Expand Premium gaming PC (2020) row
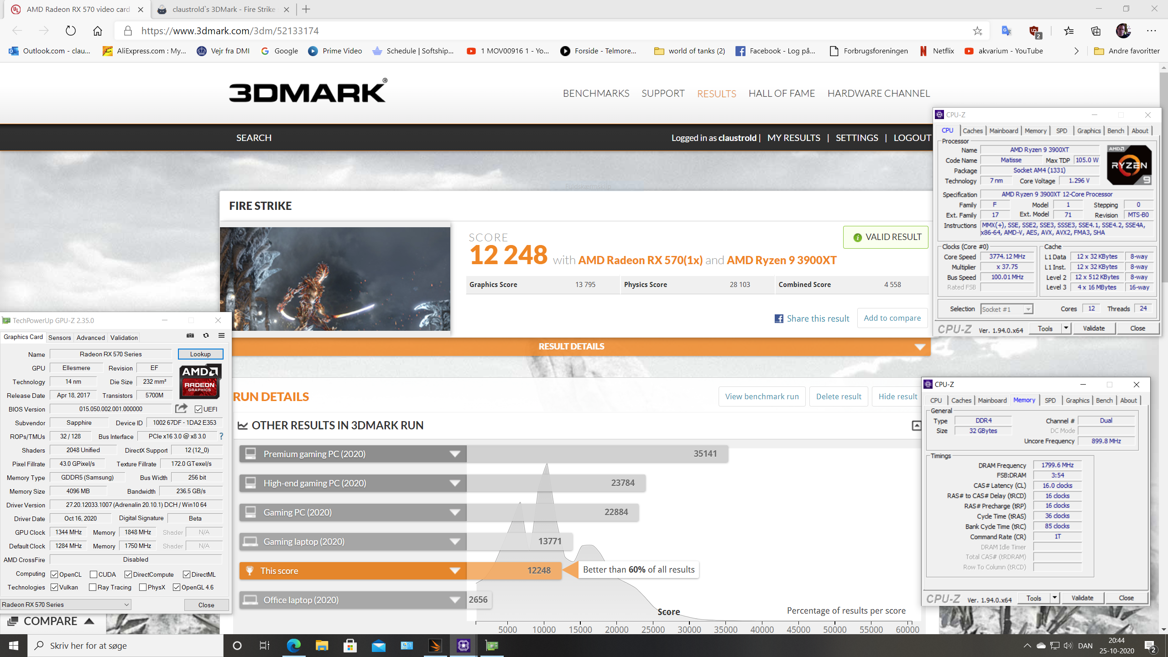The height and width of the screenshot is (657, 1168). point(454,454)
